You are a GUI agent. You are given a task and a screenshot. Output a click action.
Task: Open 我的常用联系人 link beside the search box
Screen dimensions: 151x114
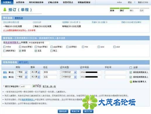click(x=13, y=42)
